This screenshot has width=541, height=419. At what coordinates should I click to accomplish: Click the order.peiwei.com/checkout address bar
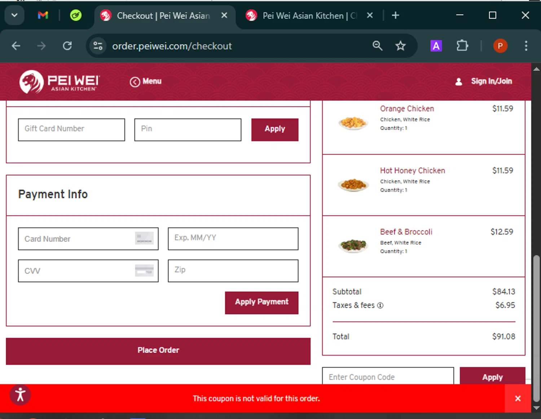(172, 46)
